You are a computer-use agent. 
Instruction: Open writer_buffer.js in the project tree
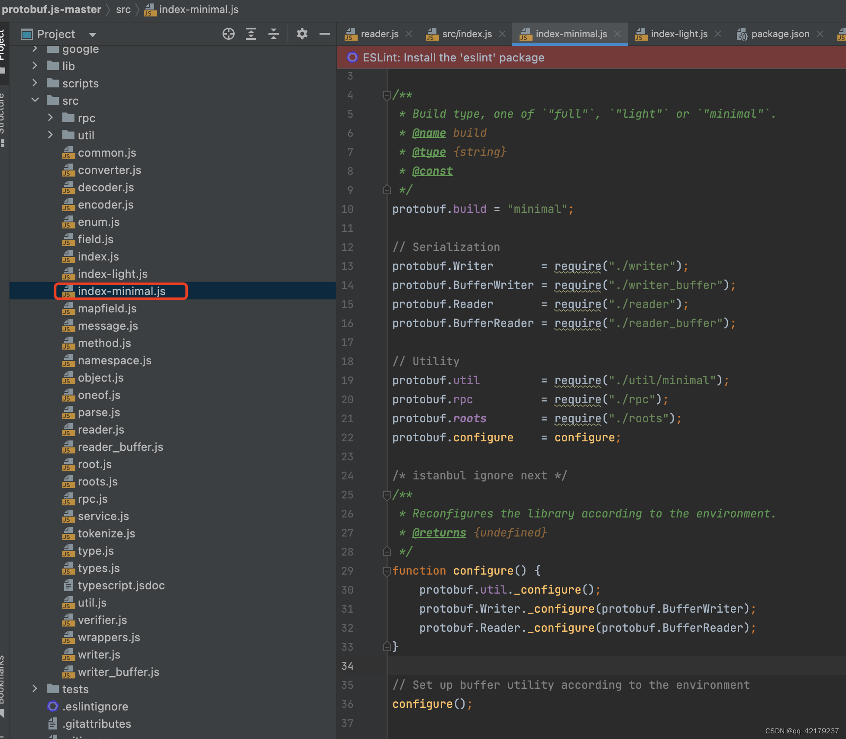coord(118,672)
